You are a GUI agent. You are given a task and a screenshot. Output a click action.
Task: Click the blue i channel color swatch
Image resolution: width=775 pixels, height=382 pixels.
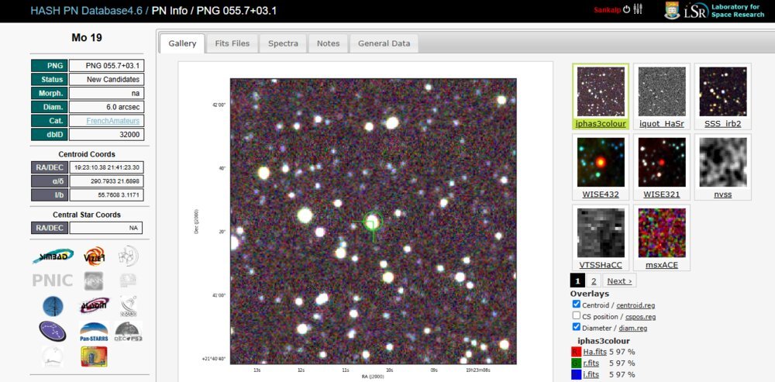(x=576, y=375)
